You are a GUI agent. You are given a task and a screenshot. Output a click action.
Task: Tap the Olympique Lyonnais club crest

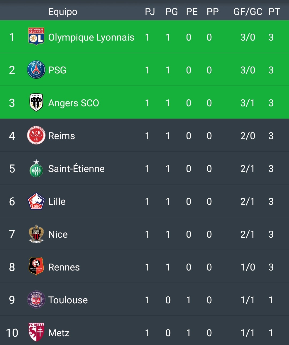(x=36, y=37)
